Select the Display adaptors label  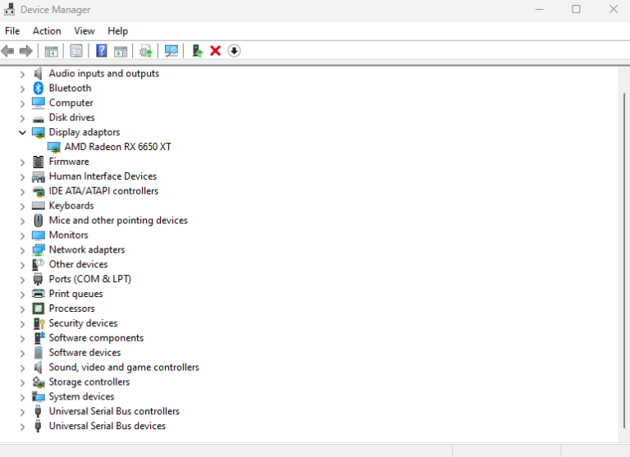[84, 132]
